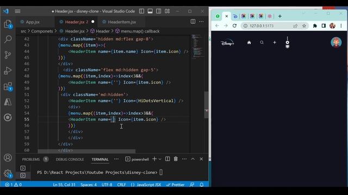The image size is (348, 195).
Task: Select the powershell terminal profile label
Action: tap(140, 159)
